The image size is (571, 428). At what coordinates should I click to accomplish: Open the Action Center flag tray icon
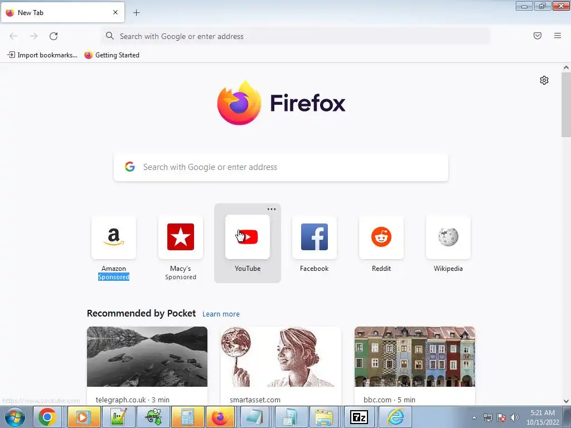coord(501,417)
